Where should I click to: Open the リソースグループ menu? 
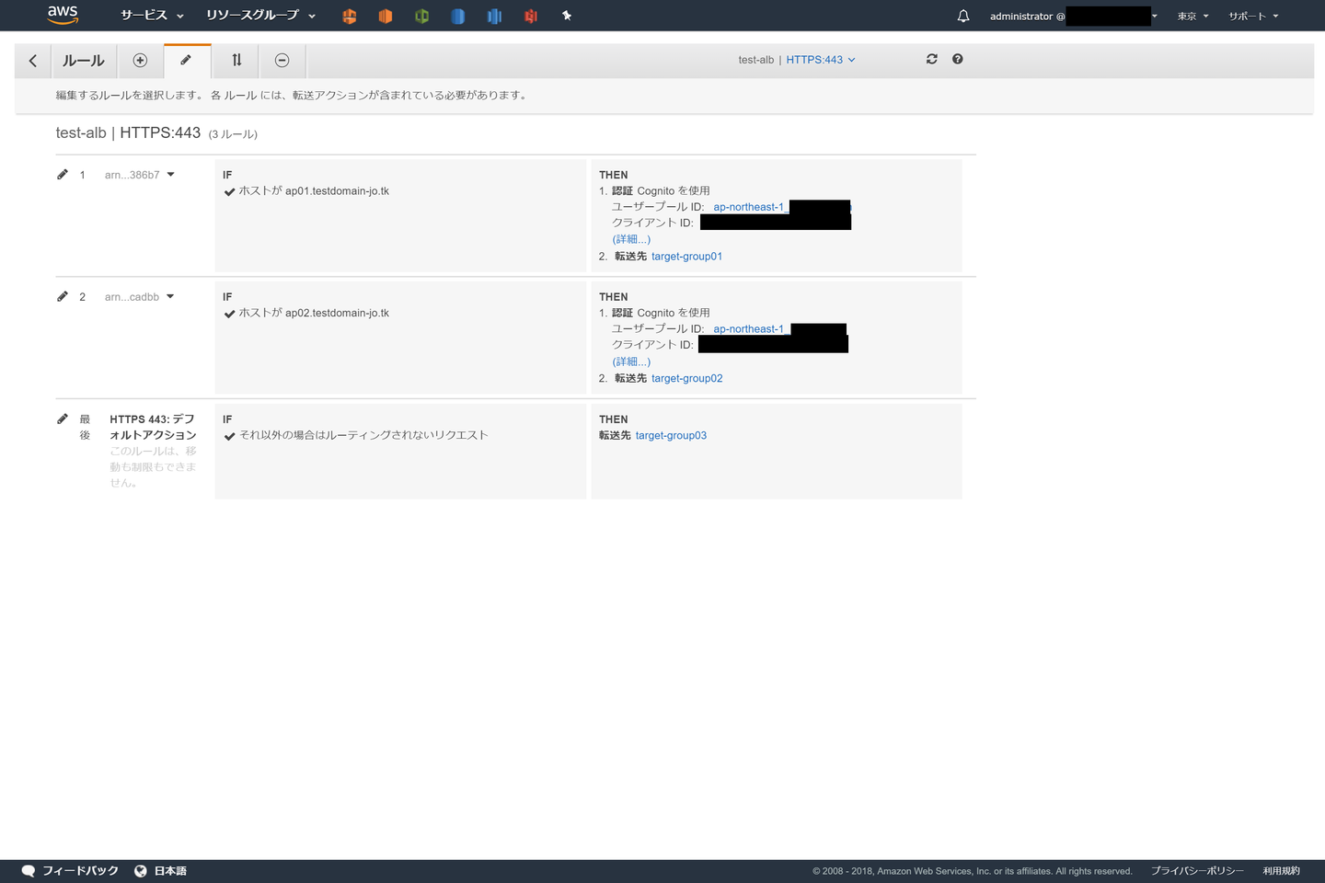pos(260,16)
